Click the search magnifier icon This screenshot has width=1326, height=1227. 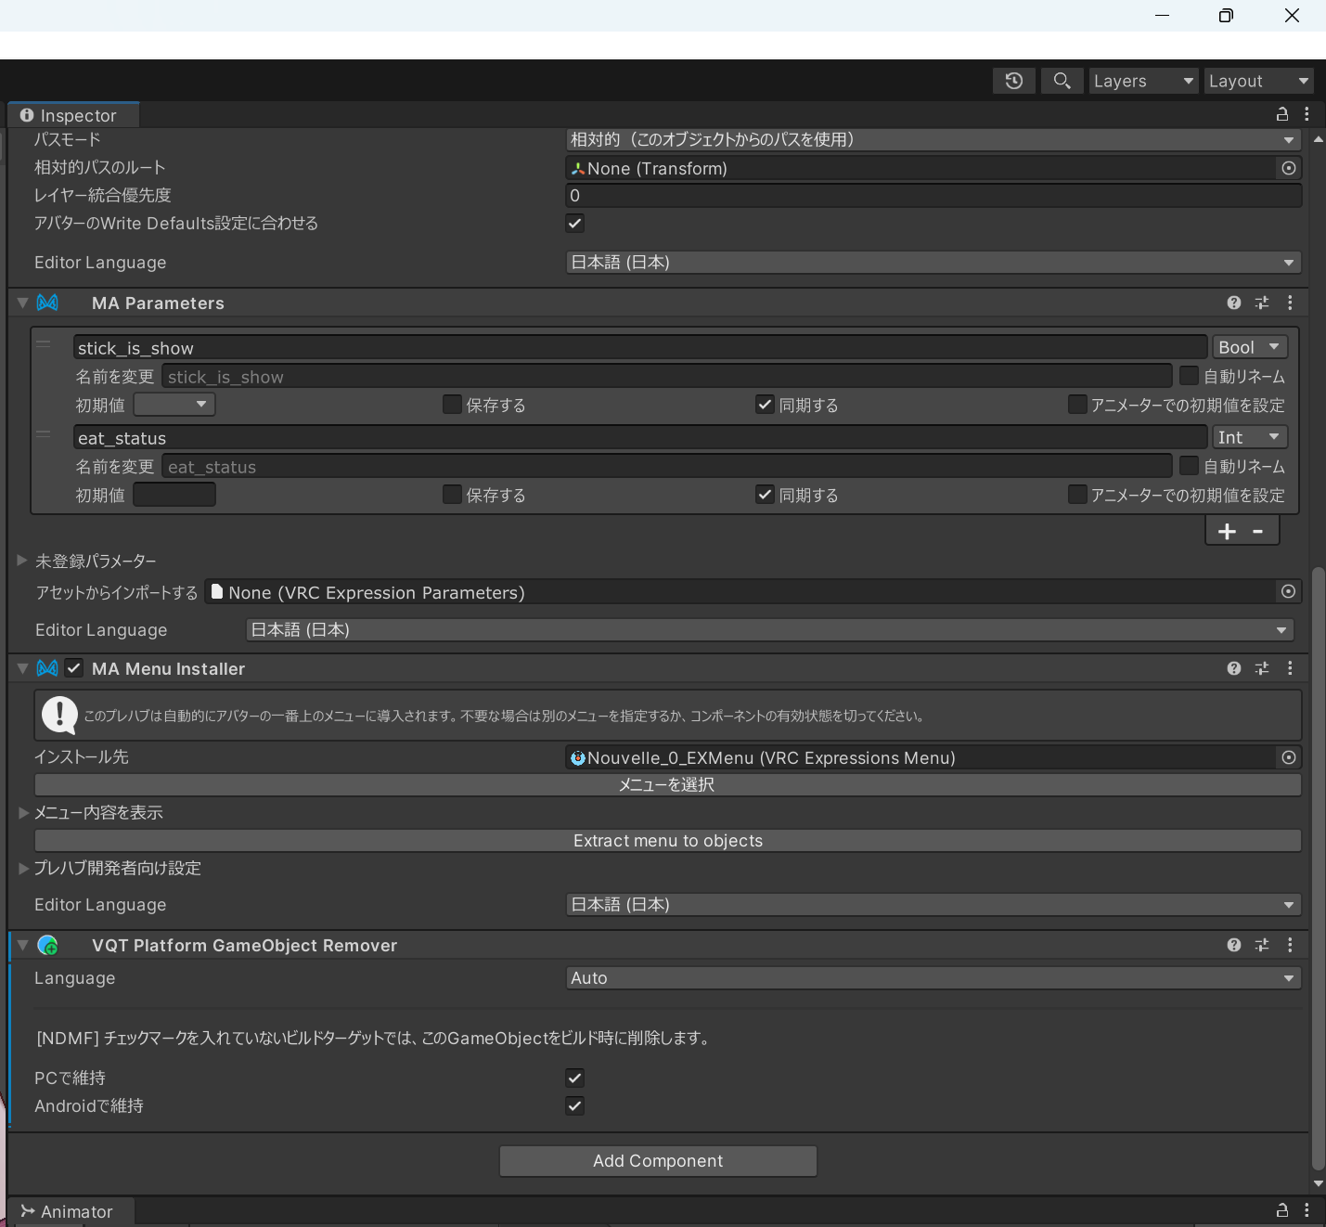(1062, 81)
